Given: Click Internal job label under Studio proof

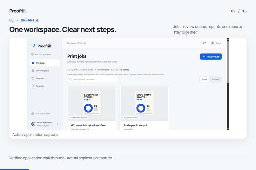Looking at the screenshot, I should [128, 129].
